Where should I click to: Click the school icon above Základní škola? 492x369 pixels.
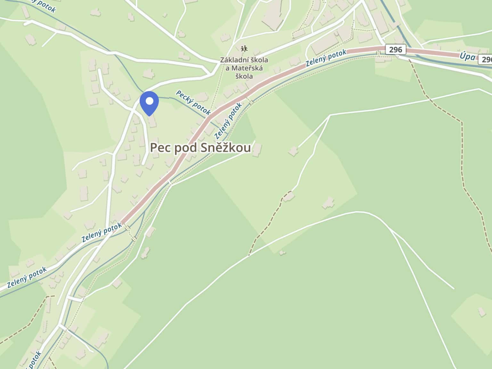pos(244,49)
